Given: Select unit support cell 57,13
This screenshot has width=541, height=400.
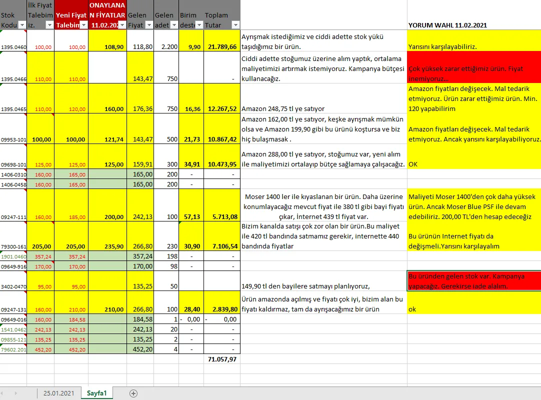Looking at the screenshot, I should click(x=191, y=205).
